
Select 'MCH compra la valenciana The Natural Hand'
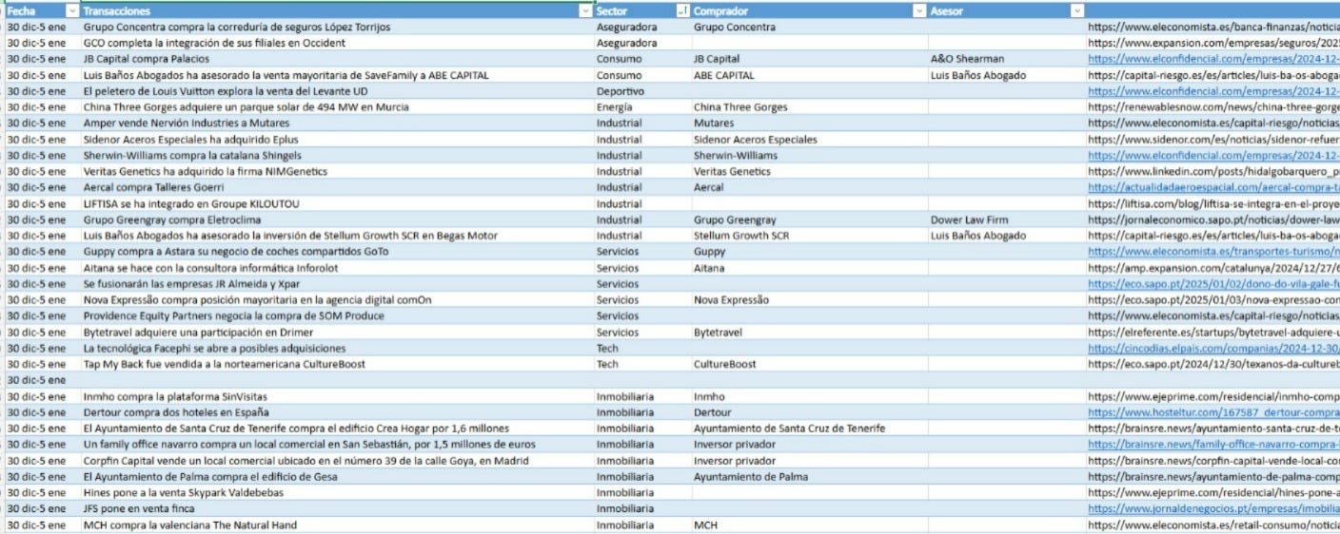(337, 525)
